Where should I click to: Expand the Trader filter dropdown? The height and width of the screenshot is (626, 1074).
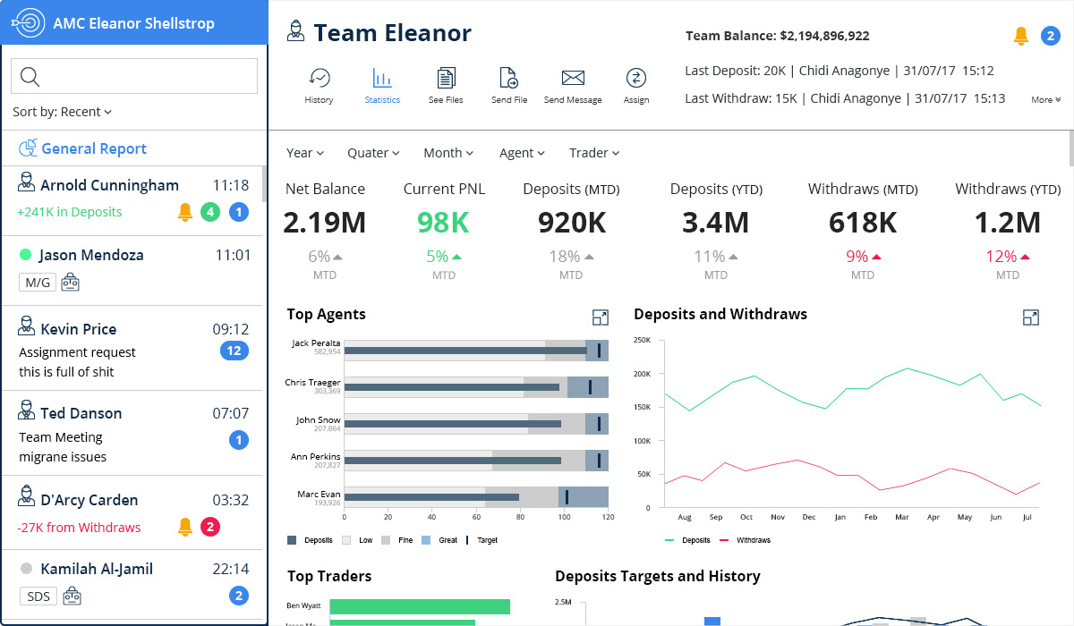pos(594,153)
